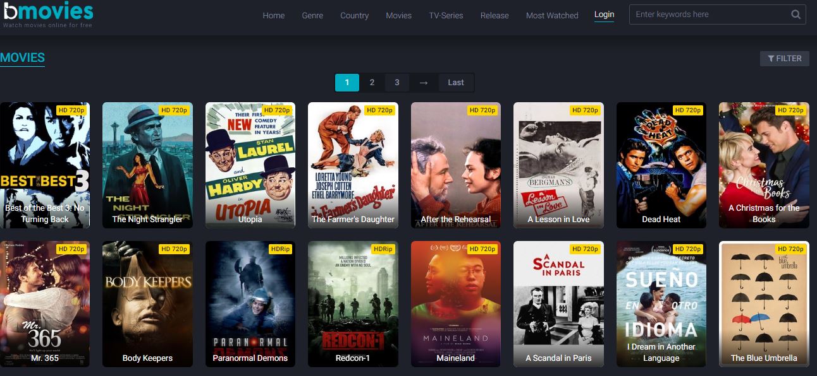Click the 'Body Keepers' title text
This screenshot has width=817, height=376.
(147, 358)
